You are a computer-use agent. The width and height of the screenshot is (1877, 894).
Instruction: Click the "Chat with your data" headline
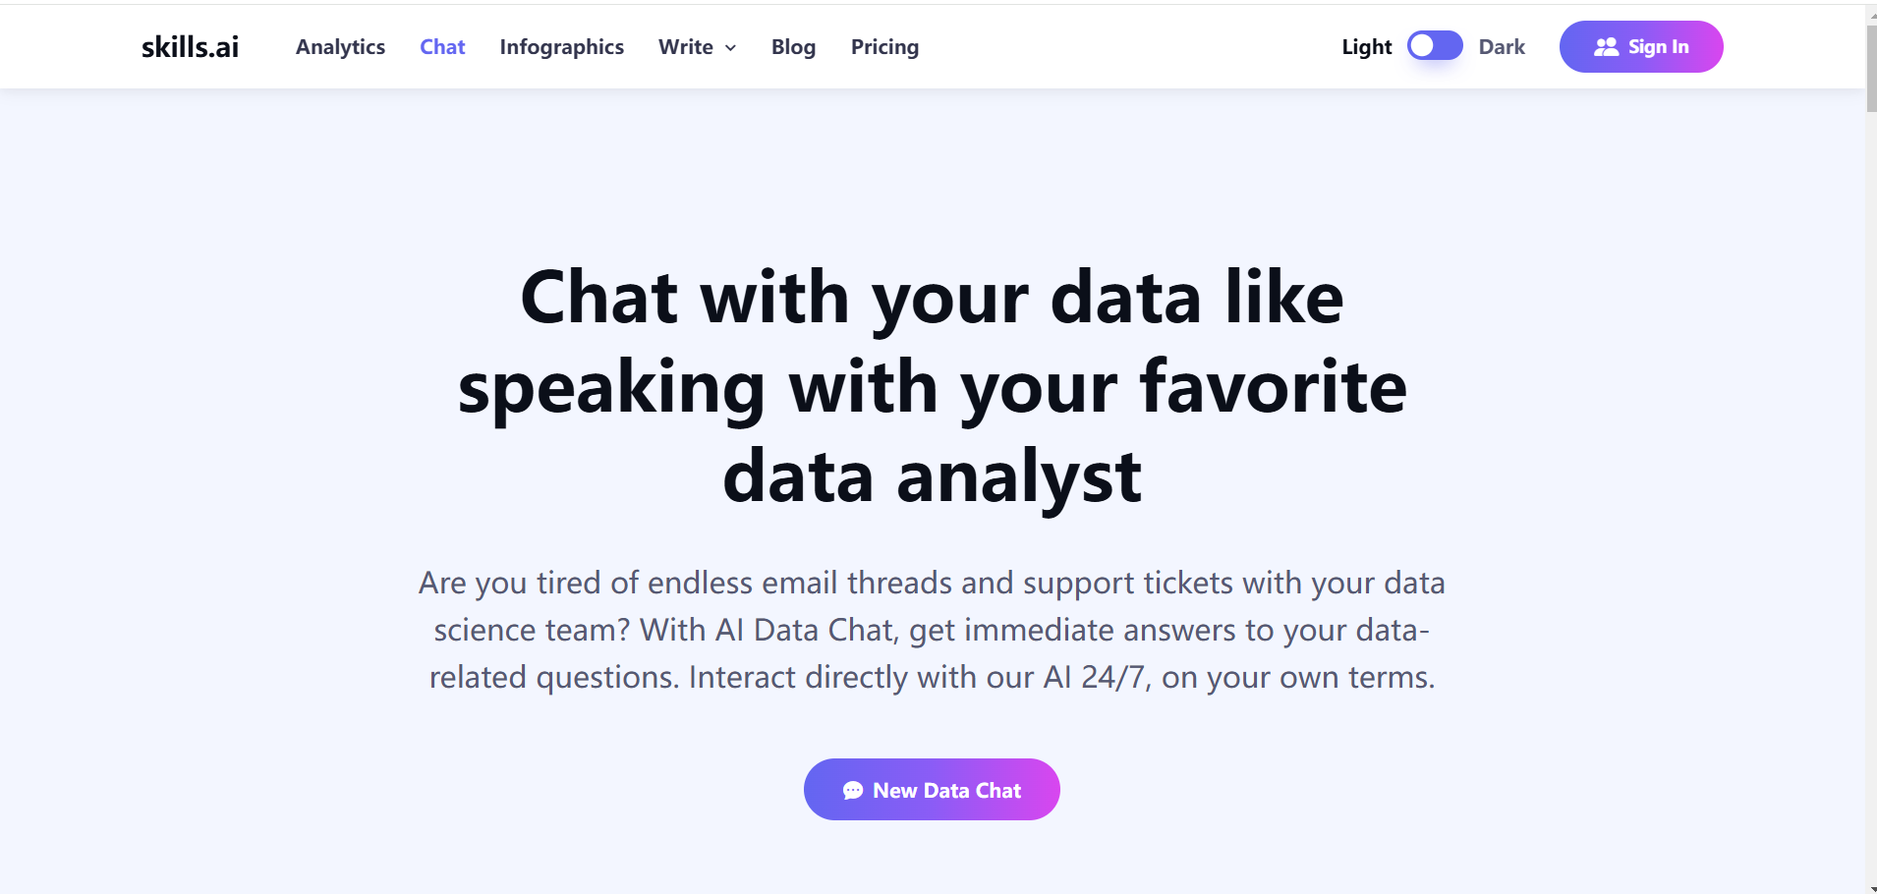(x=932, y=387)
